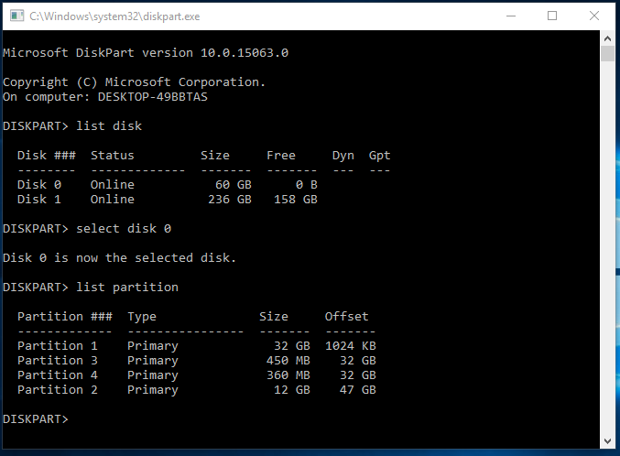Maximize the diskpart.exe window
620x456 pixels.
[x=552, y=16]
